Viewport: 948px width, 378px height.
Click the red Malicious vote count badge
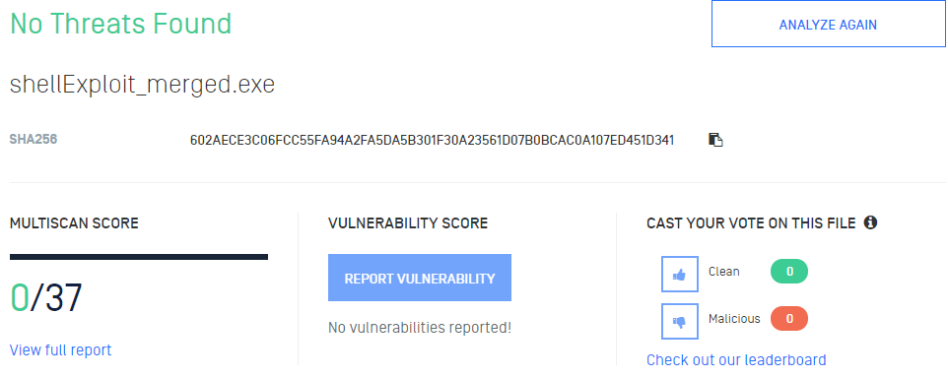pyautogui.click(x=789, y=319)
